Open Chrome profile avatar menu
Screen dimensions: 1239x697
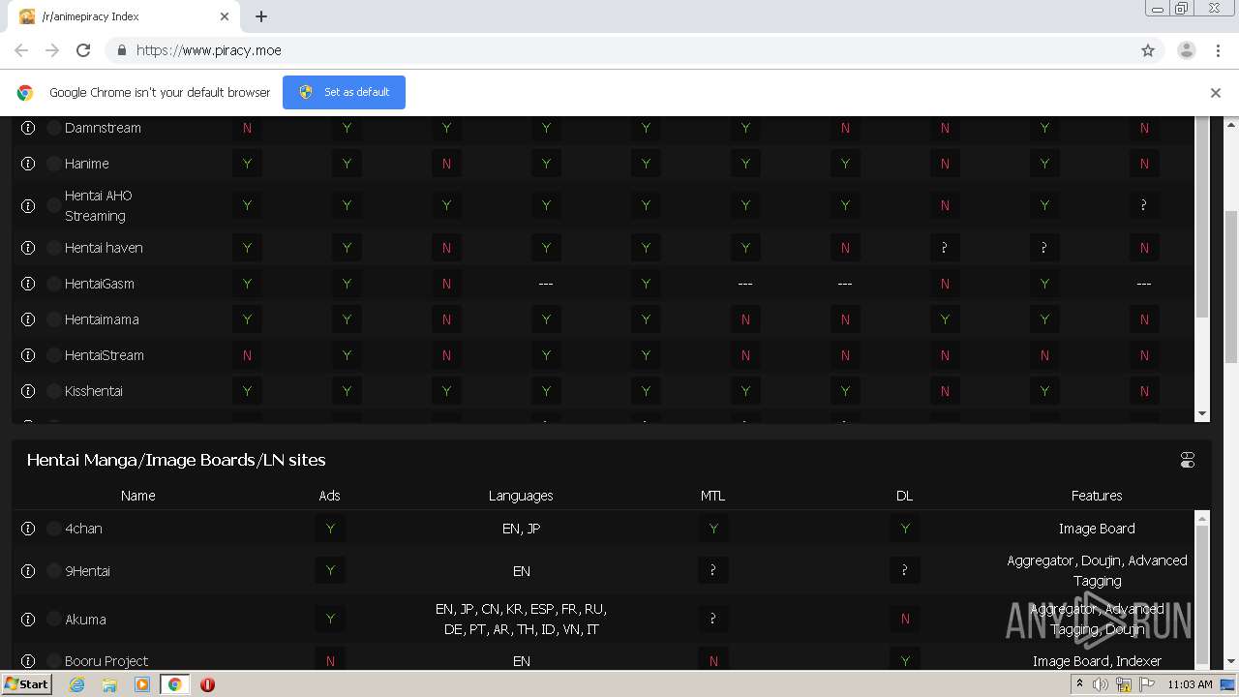click(1187, 50)
